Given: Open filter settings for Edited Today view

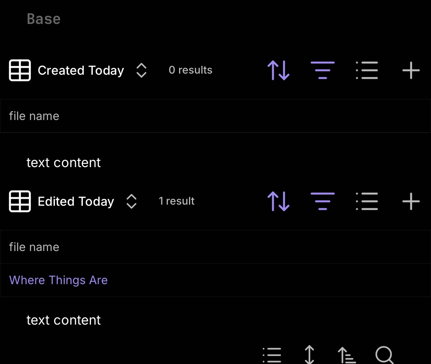Looking at the screenshot, I should click(323, 201).
